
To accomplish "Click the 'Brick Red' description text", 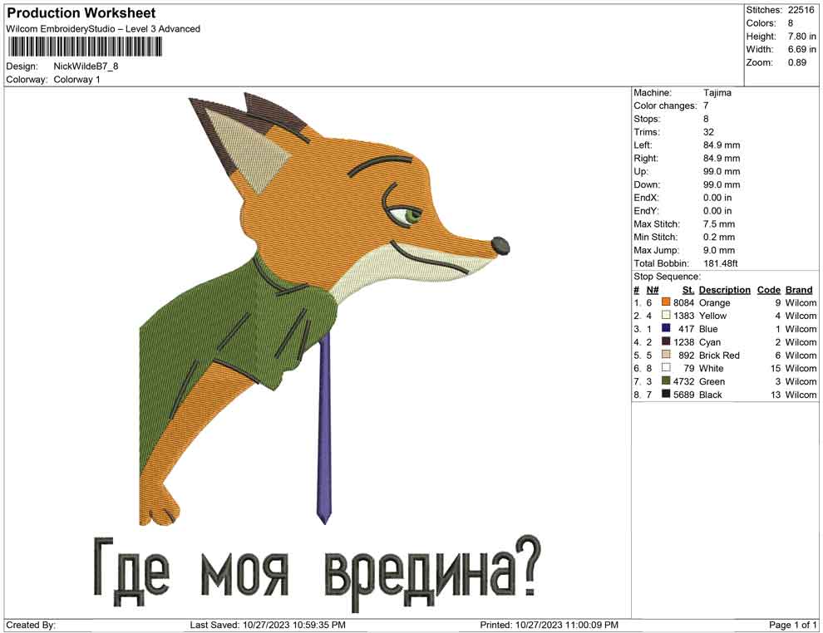I will 719,355.
